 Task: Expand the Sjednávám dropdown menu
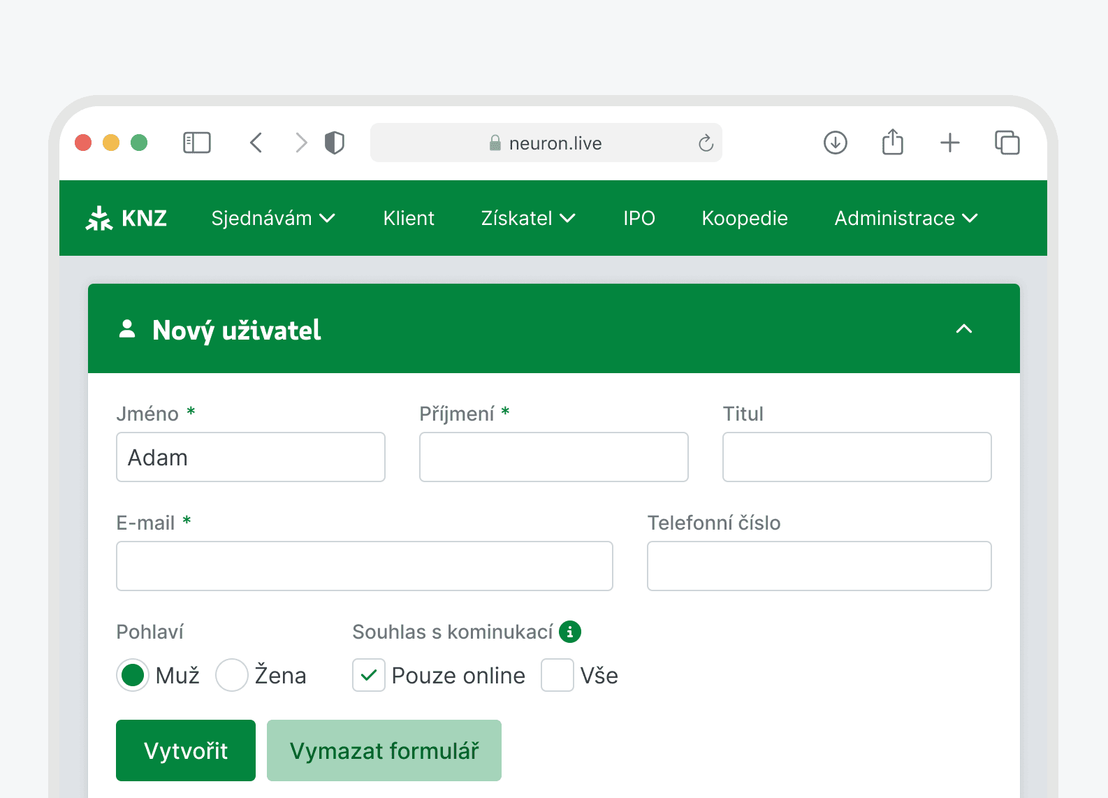click(x=273, y=218)
